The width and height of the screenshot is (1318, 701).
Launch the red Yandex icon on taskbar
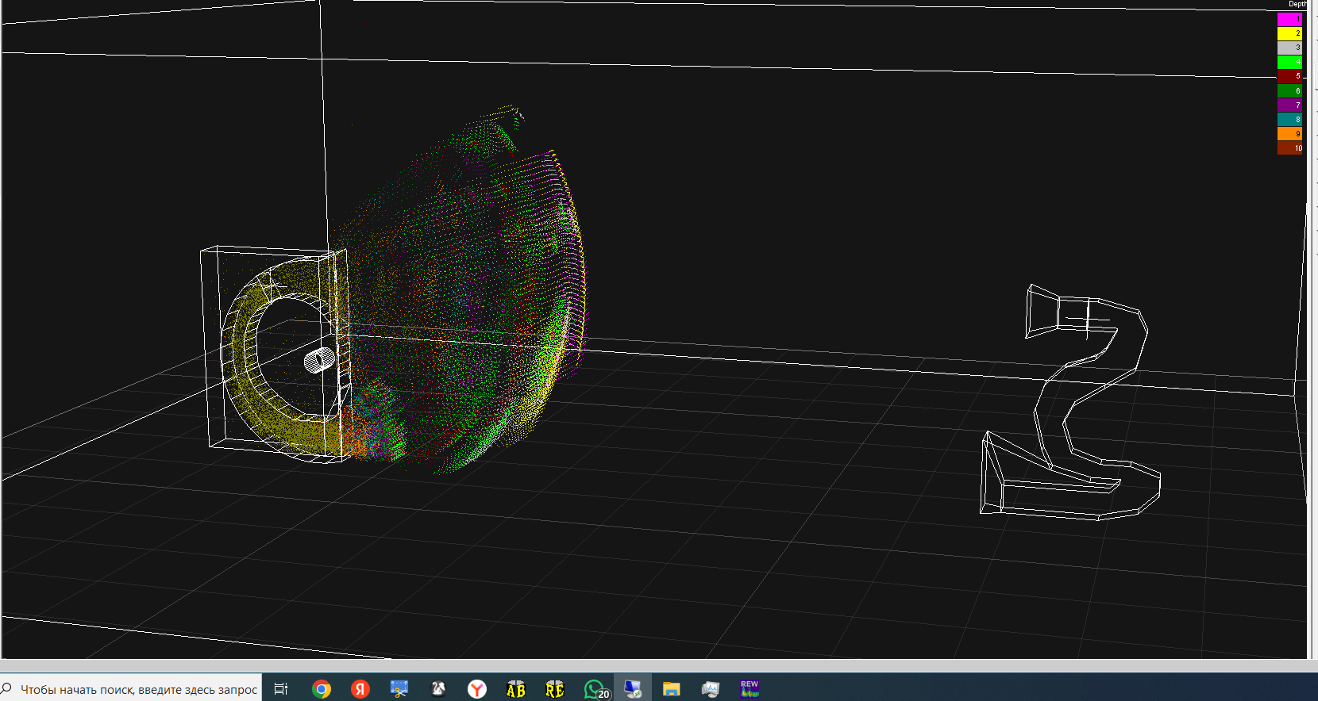coord(360,688)
